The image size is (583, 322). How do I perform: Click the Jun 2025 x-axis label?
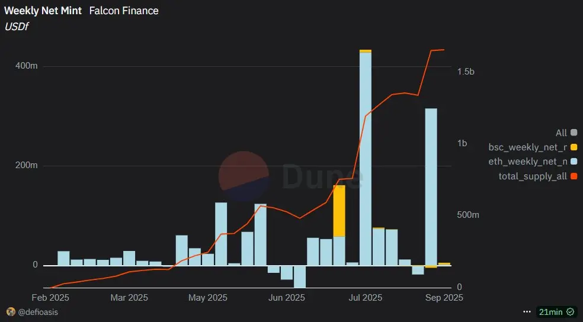tap(286, 298)
